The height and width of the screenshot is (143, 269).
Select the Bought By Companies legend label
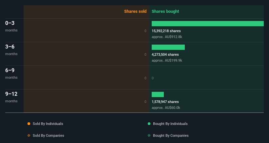click(171, 135)
